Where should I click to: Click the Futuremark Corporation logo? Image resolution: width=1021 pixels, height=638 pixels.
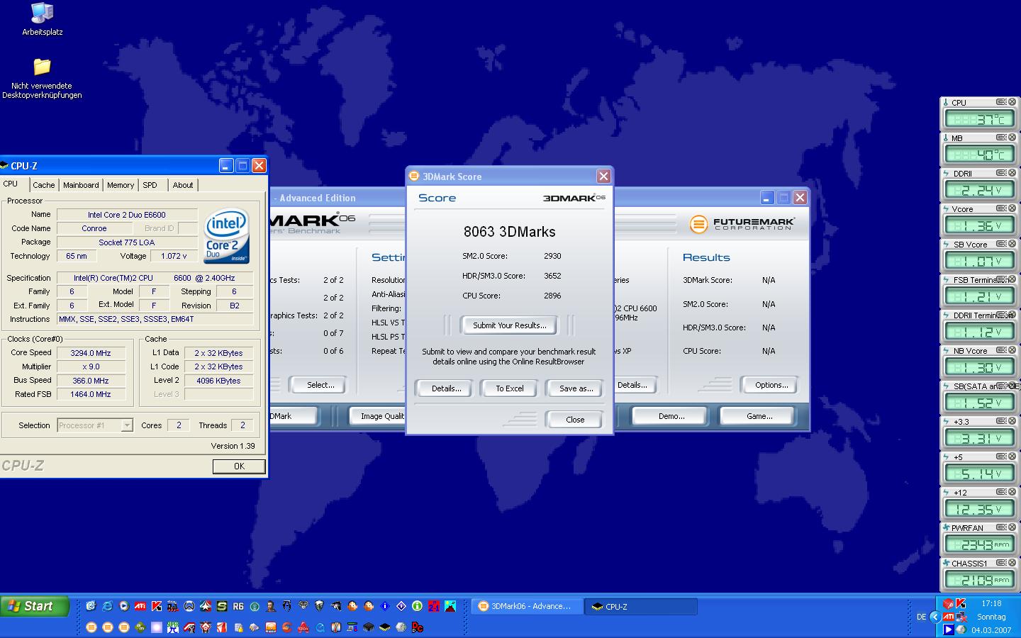pos(742,224)
